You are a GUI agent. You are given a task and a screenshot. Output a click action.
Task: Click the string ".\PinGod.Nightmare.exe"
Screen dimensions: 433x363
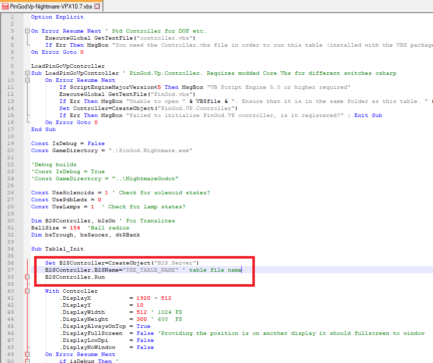pos(151,151)
